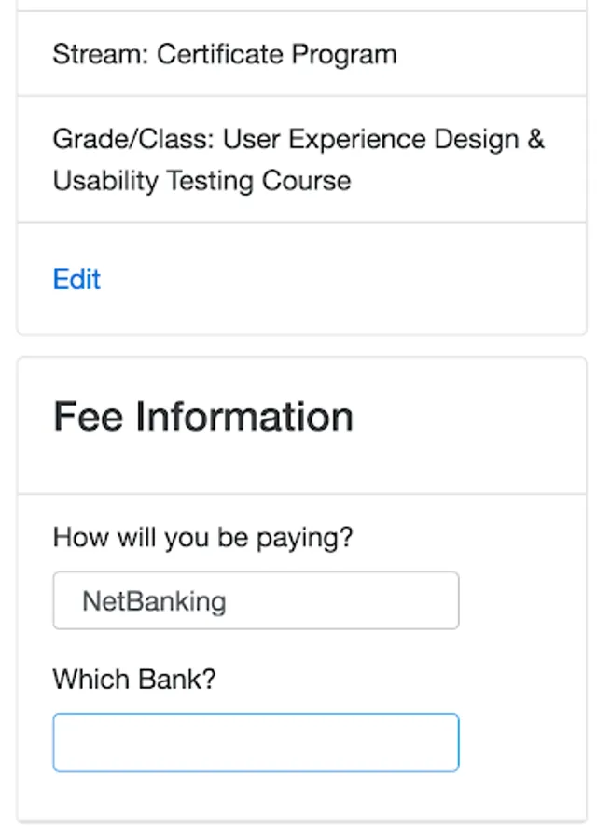
Task: Click the 'Grade/Class:' label text
Action: tap(133, 139)
